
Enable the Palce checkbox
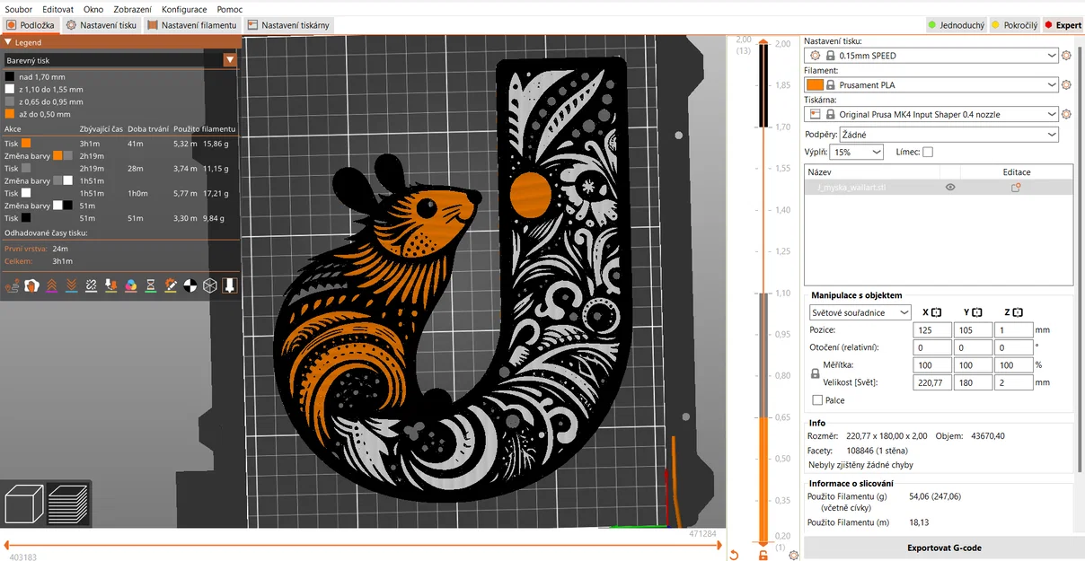click(x=816, y=400)
